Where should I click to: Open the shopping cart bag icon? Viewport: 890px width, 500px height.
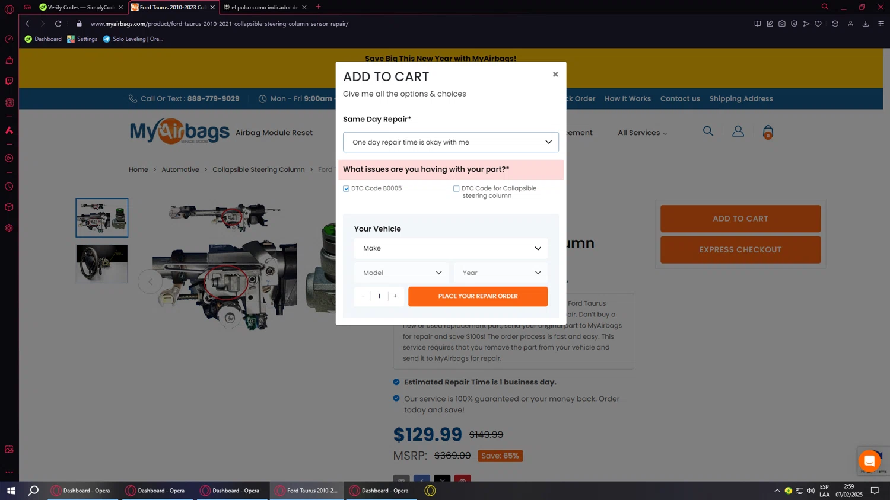[x=768, y=132]
